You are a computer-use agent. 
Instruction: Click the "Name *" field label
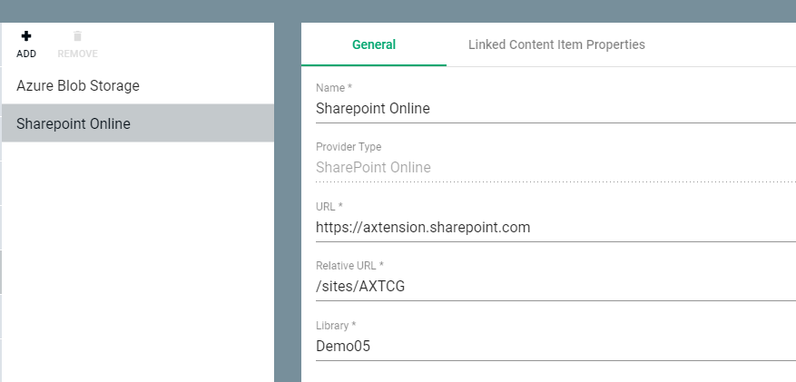coord(334,88)
